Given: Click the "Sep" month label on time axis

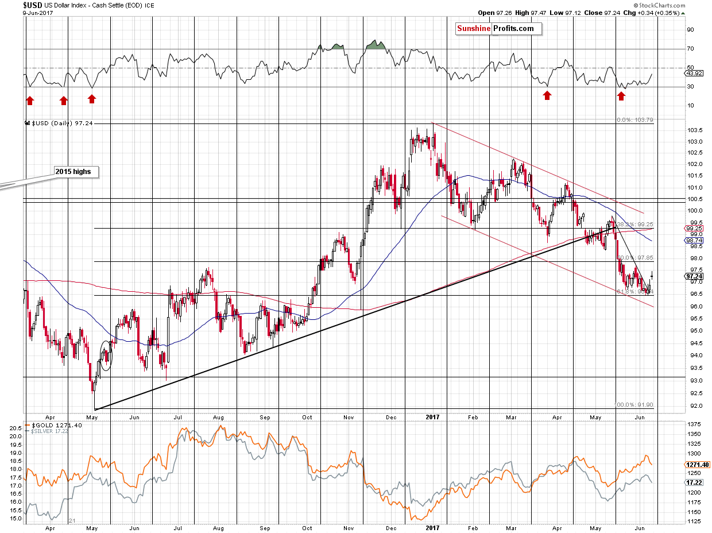Looking at the screenshot, I should (x=264, y=417).
